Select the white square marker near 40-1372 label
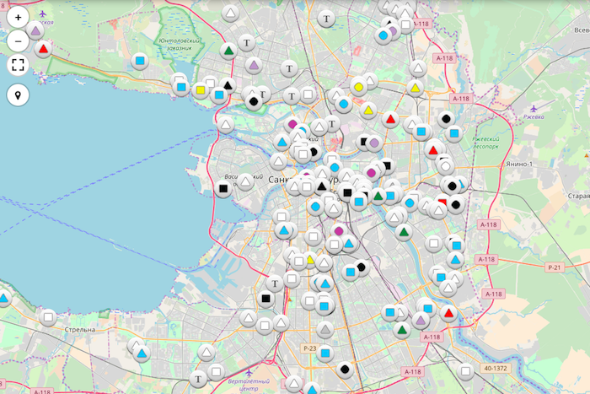The image size is (590, 394). pyautogui.click(x=465, y=370)
